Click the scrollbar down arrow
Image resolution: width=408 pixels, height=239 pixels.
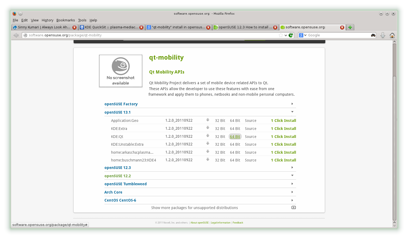coord(394,225)
